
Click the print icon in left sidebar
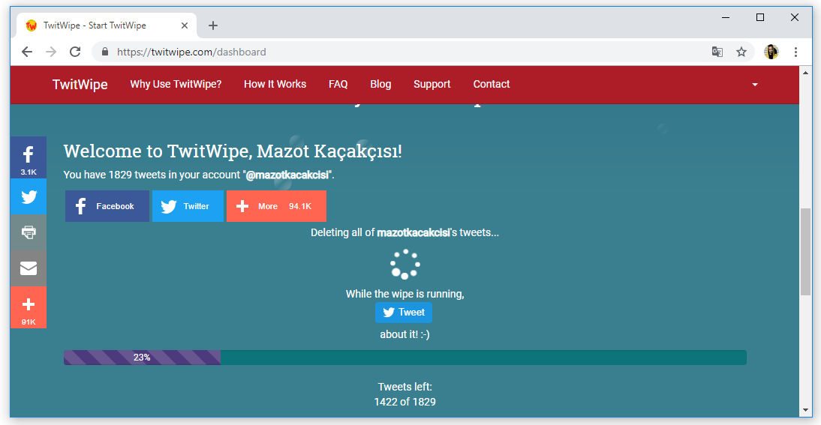click(x=29, y=232)
